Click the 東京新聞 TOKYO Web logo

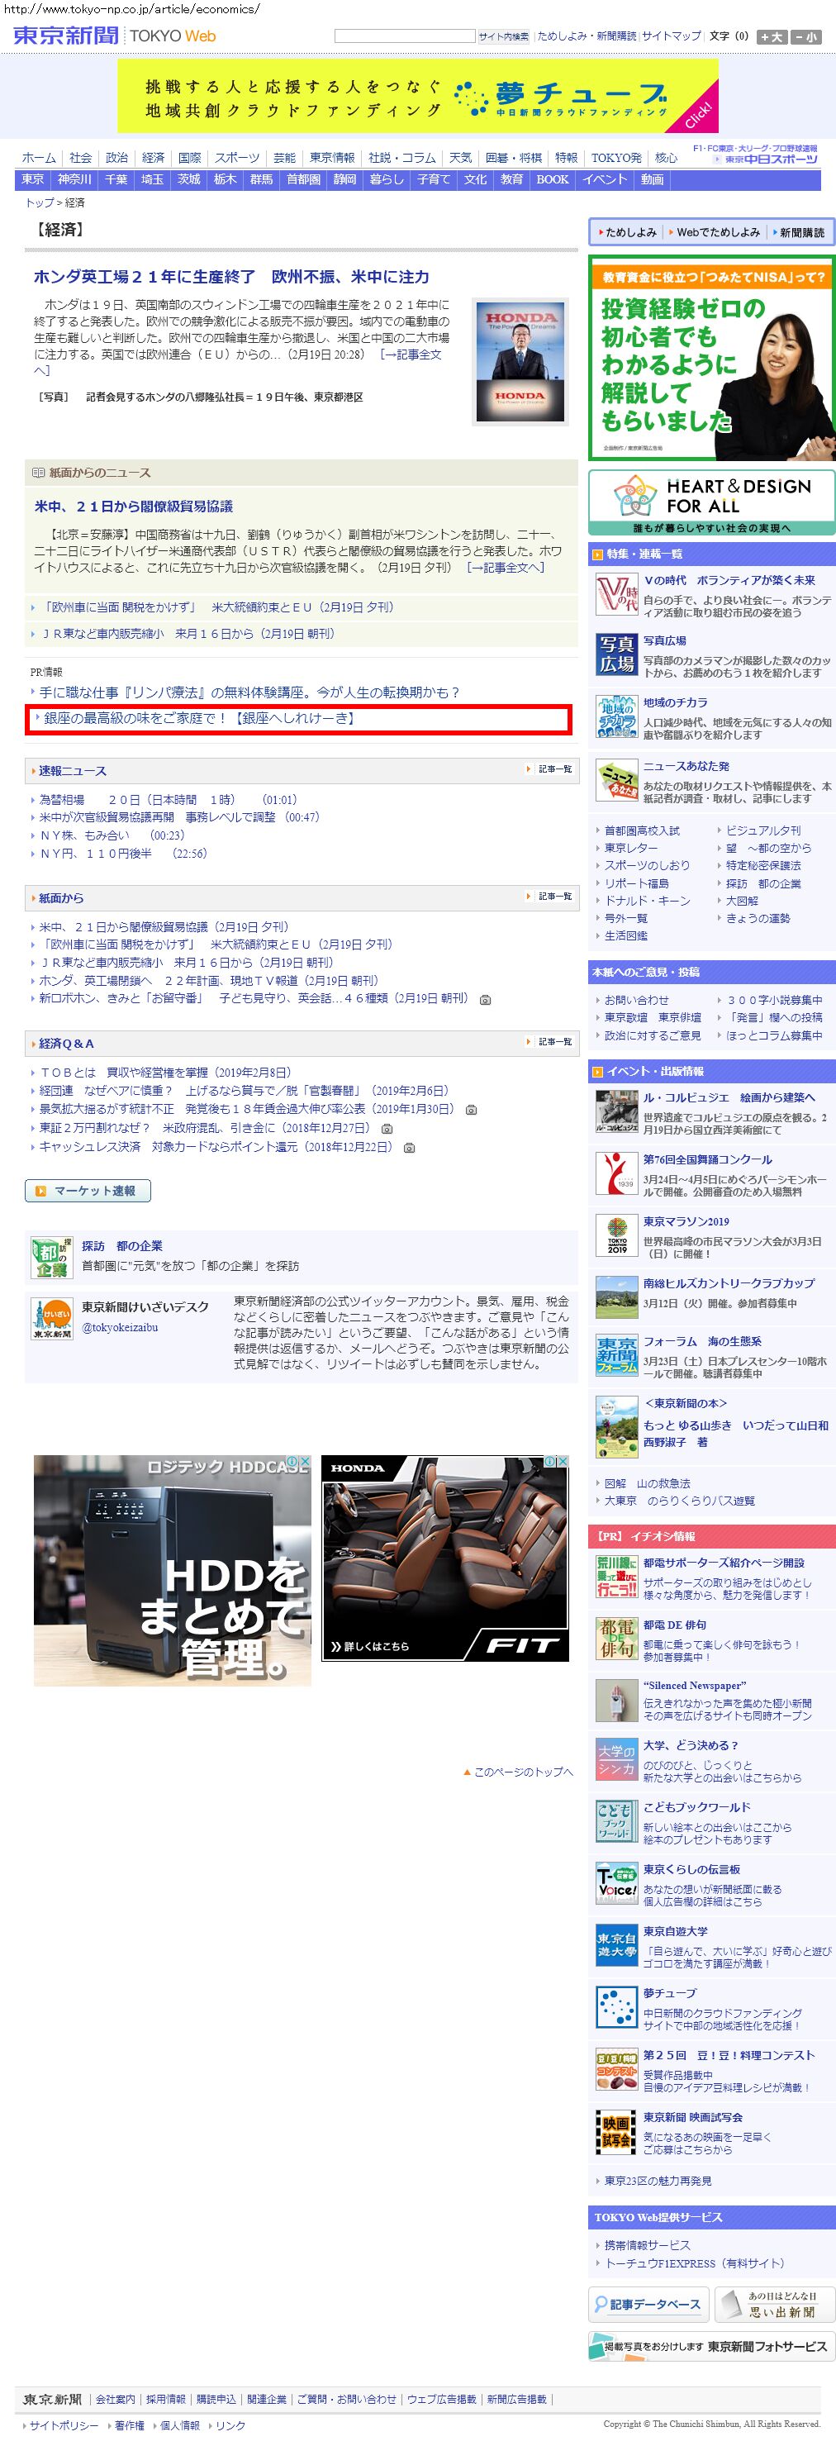coord(115,36)
